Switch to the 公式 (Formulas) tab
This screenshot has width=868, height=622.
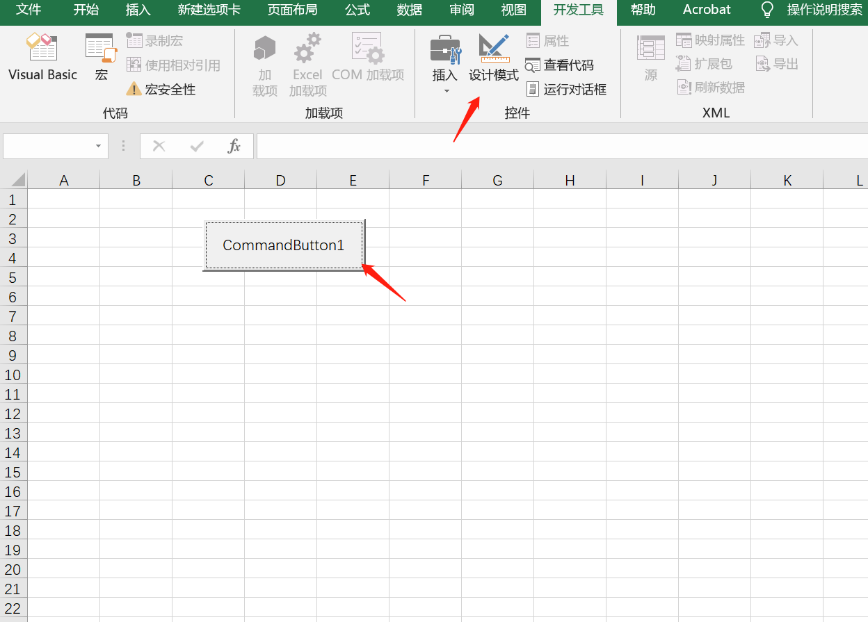[x=357, y=10]
